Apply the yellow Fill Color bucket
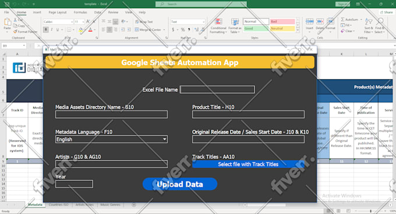The height and width of the screenshot is (214, 396). 80,30
